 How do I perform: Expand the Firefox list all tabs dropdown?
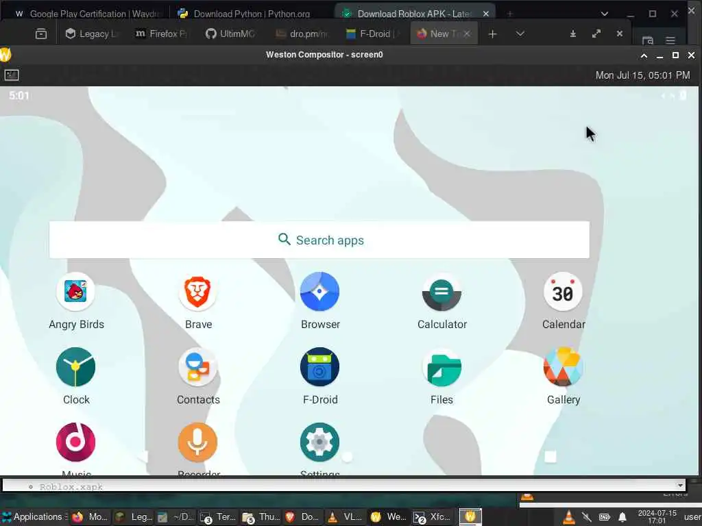[520, 34]
